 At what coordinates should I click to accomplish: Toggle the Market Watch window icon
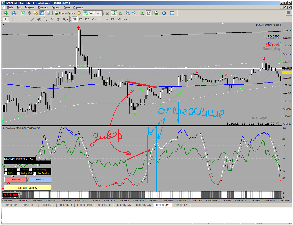[x=23, y=13]
